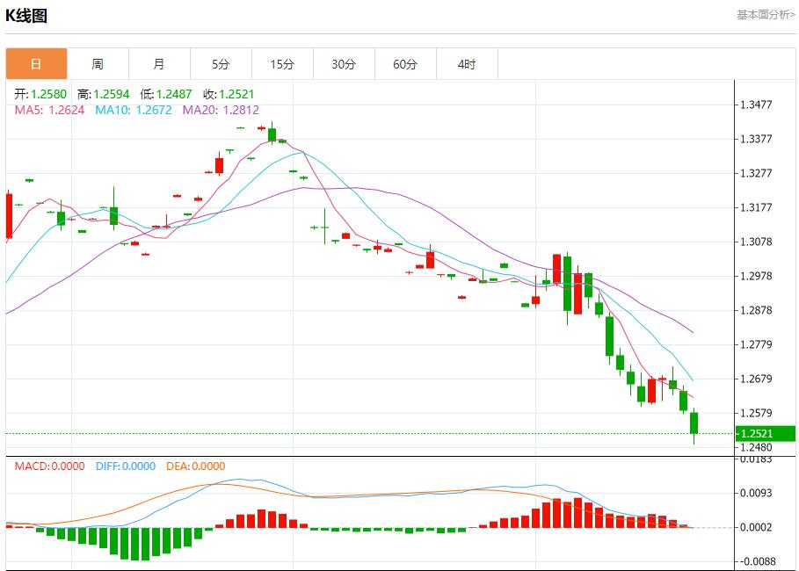799x571 pixels.
Task: Switch to the 4时 chart tab
Action: coord(467,64)
